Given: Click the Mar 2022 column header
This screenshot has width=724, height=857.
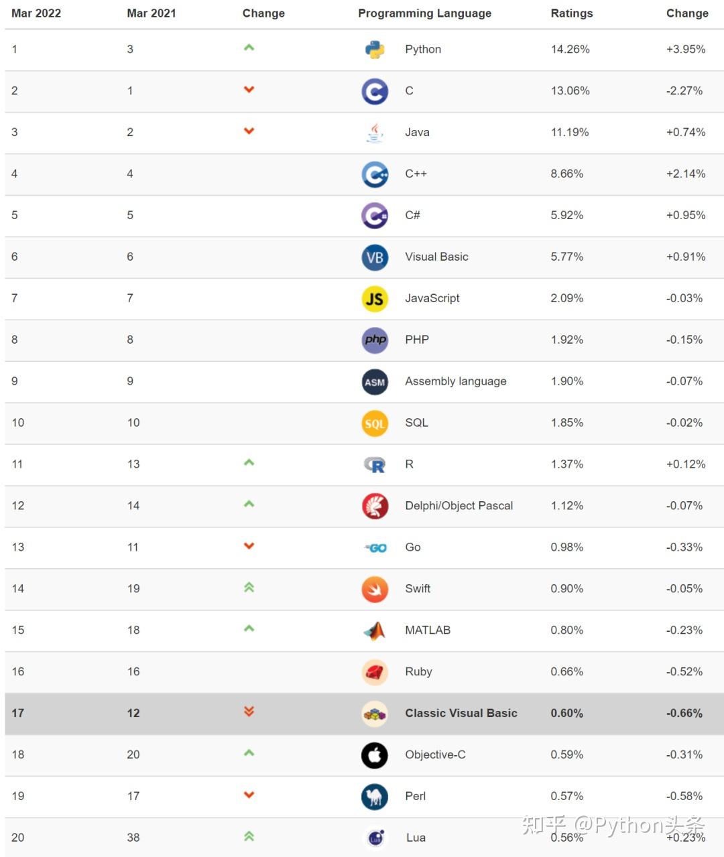Looking at the screenshot, I should click(36, 13).
